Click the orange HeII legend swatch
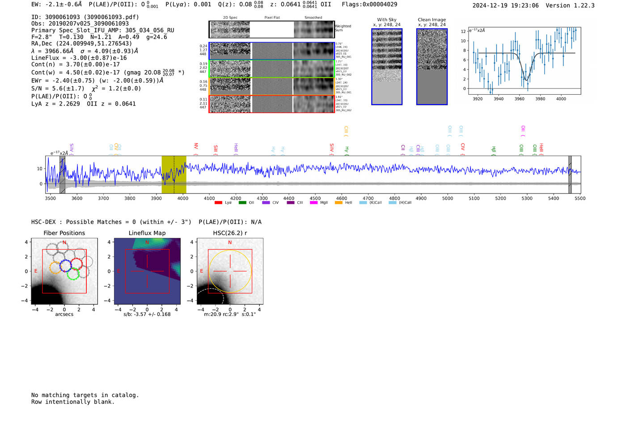 pos(338,203)
